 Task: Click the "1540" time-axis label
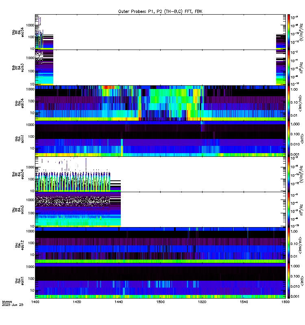[x=244, y=302]
